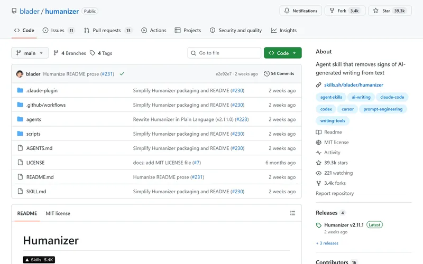Screen dimensions: 423x264
Task: Click the star icon beside 39.3k stars
Action: coord(319,163)
